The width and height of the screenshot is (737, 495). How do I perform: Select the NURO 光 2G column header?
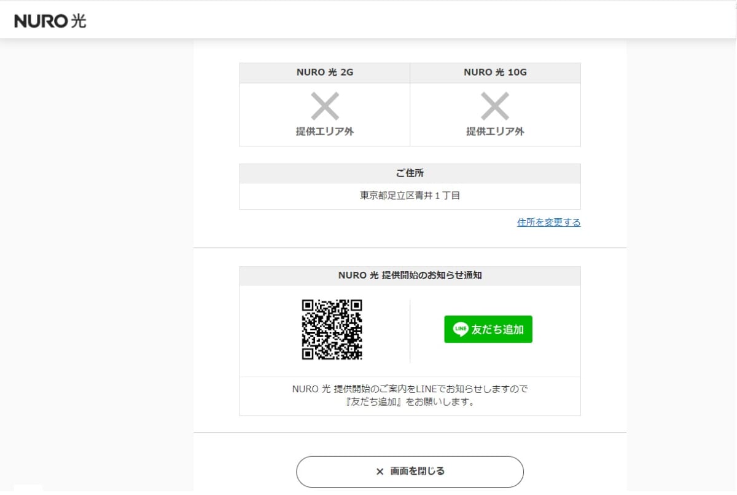325,73
